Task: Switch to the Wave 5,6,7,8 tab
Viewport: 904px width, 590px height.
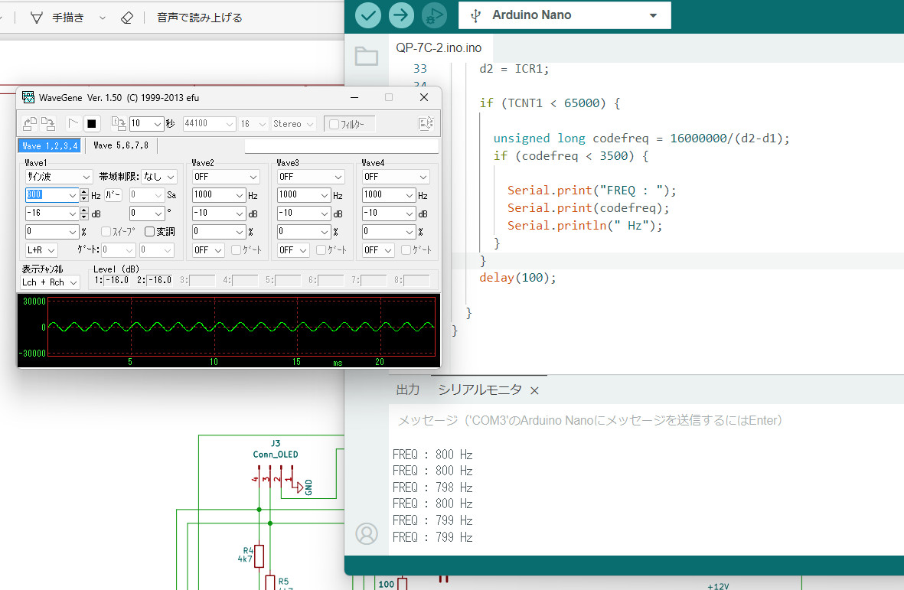Action: pos(121,145)
